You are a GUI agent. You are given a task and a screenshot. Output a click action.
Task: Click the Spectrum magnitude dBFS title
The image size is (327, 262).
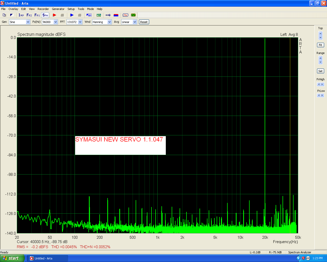pyautogui.click(x=41, y=34)
